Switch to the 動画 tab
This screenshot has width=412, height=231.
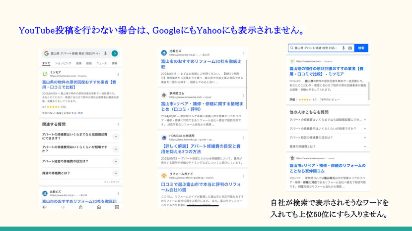coord(89,63)
